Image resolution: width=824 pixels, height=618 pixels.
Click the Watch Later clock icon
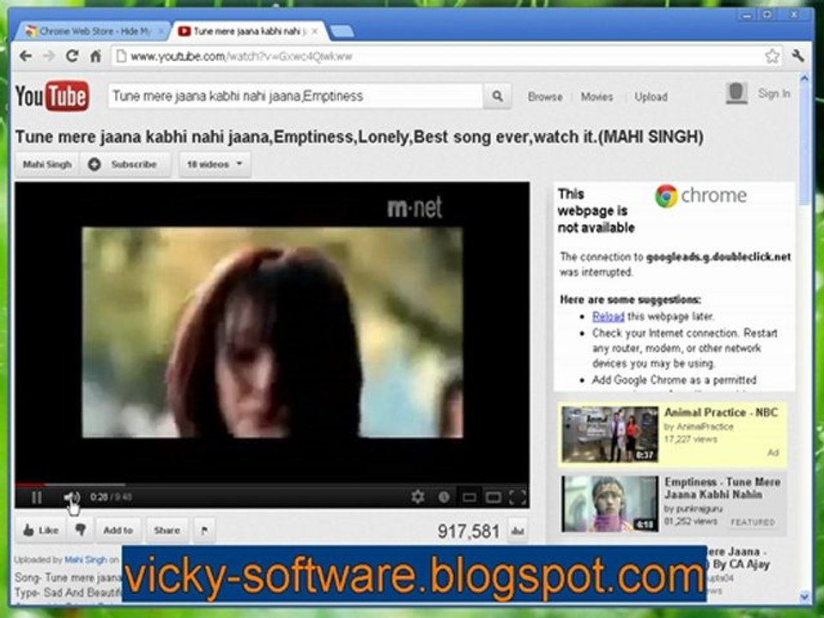point(444,497)
